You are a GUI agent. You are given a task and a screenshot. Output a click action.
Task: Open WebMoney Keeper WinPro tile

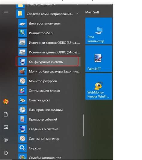point(99,86)
